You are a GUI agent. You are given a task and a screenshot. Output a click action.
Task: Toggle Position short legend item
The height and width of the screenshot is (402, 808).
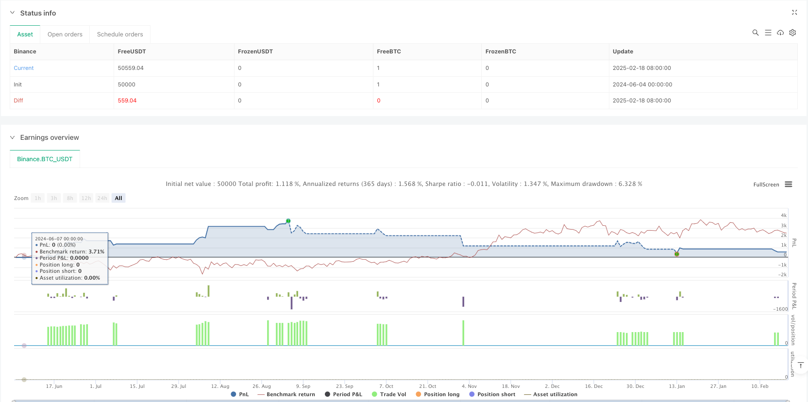tap(492, 394)
